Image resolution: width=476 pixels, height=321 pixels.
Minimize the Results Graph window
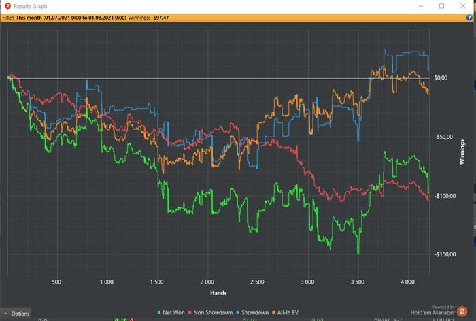click(x=421, y=6)
